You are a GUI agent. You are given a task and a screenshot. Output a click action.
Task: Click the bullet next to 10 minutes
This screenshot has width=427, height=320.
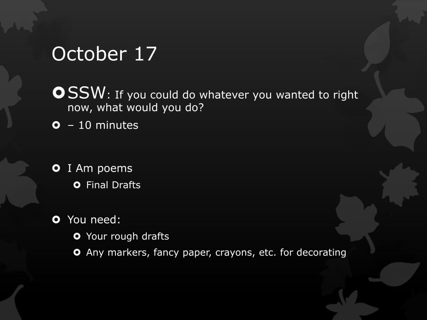[56, 125]
